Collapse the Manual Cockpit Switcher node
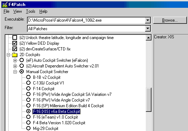The height and width of the screenshot is (131, 188). [x=15, y=72]
